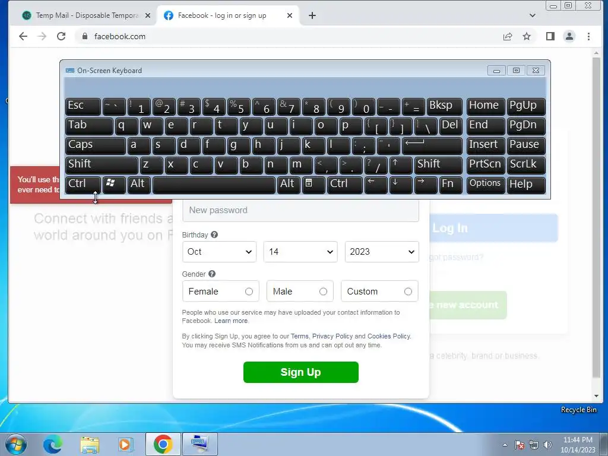Open a new browser tab

pos(312,15)
